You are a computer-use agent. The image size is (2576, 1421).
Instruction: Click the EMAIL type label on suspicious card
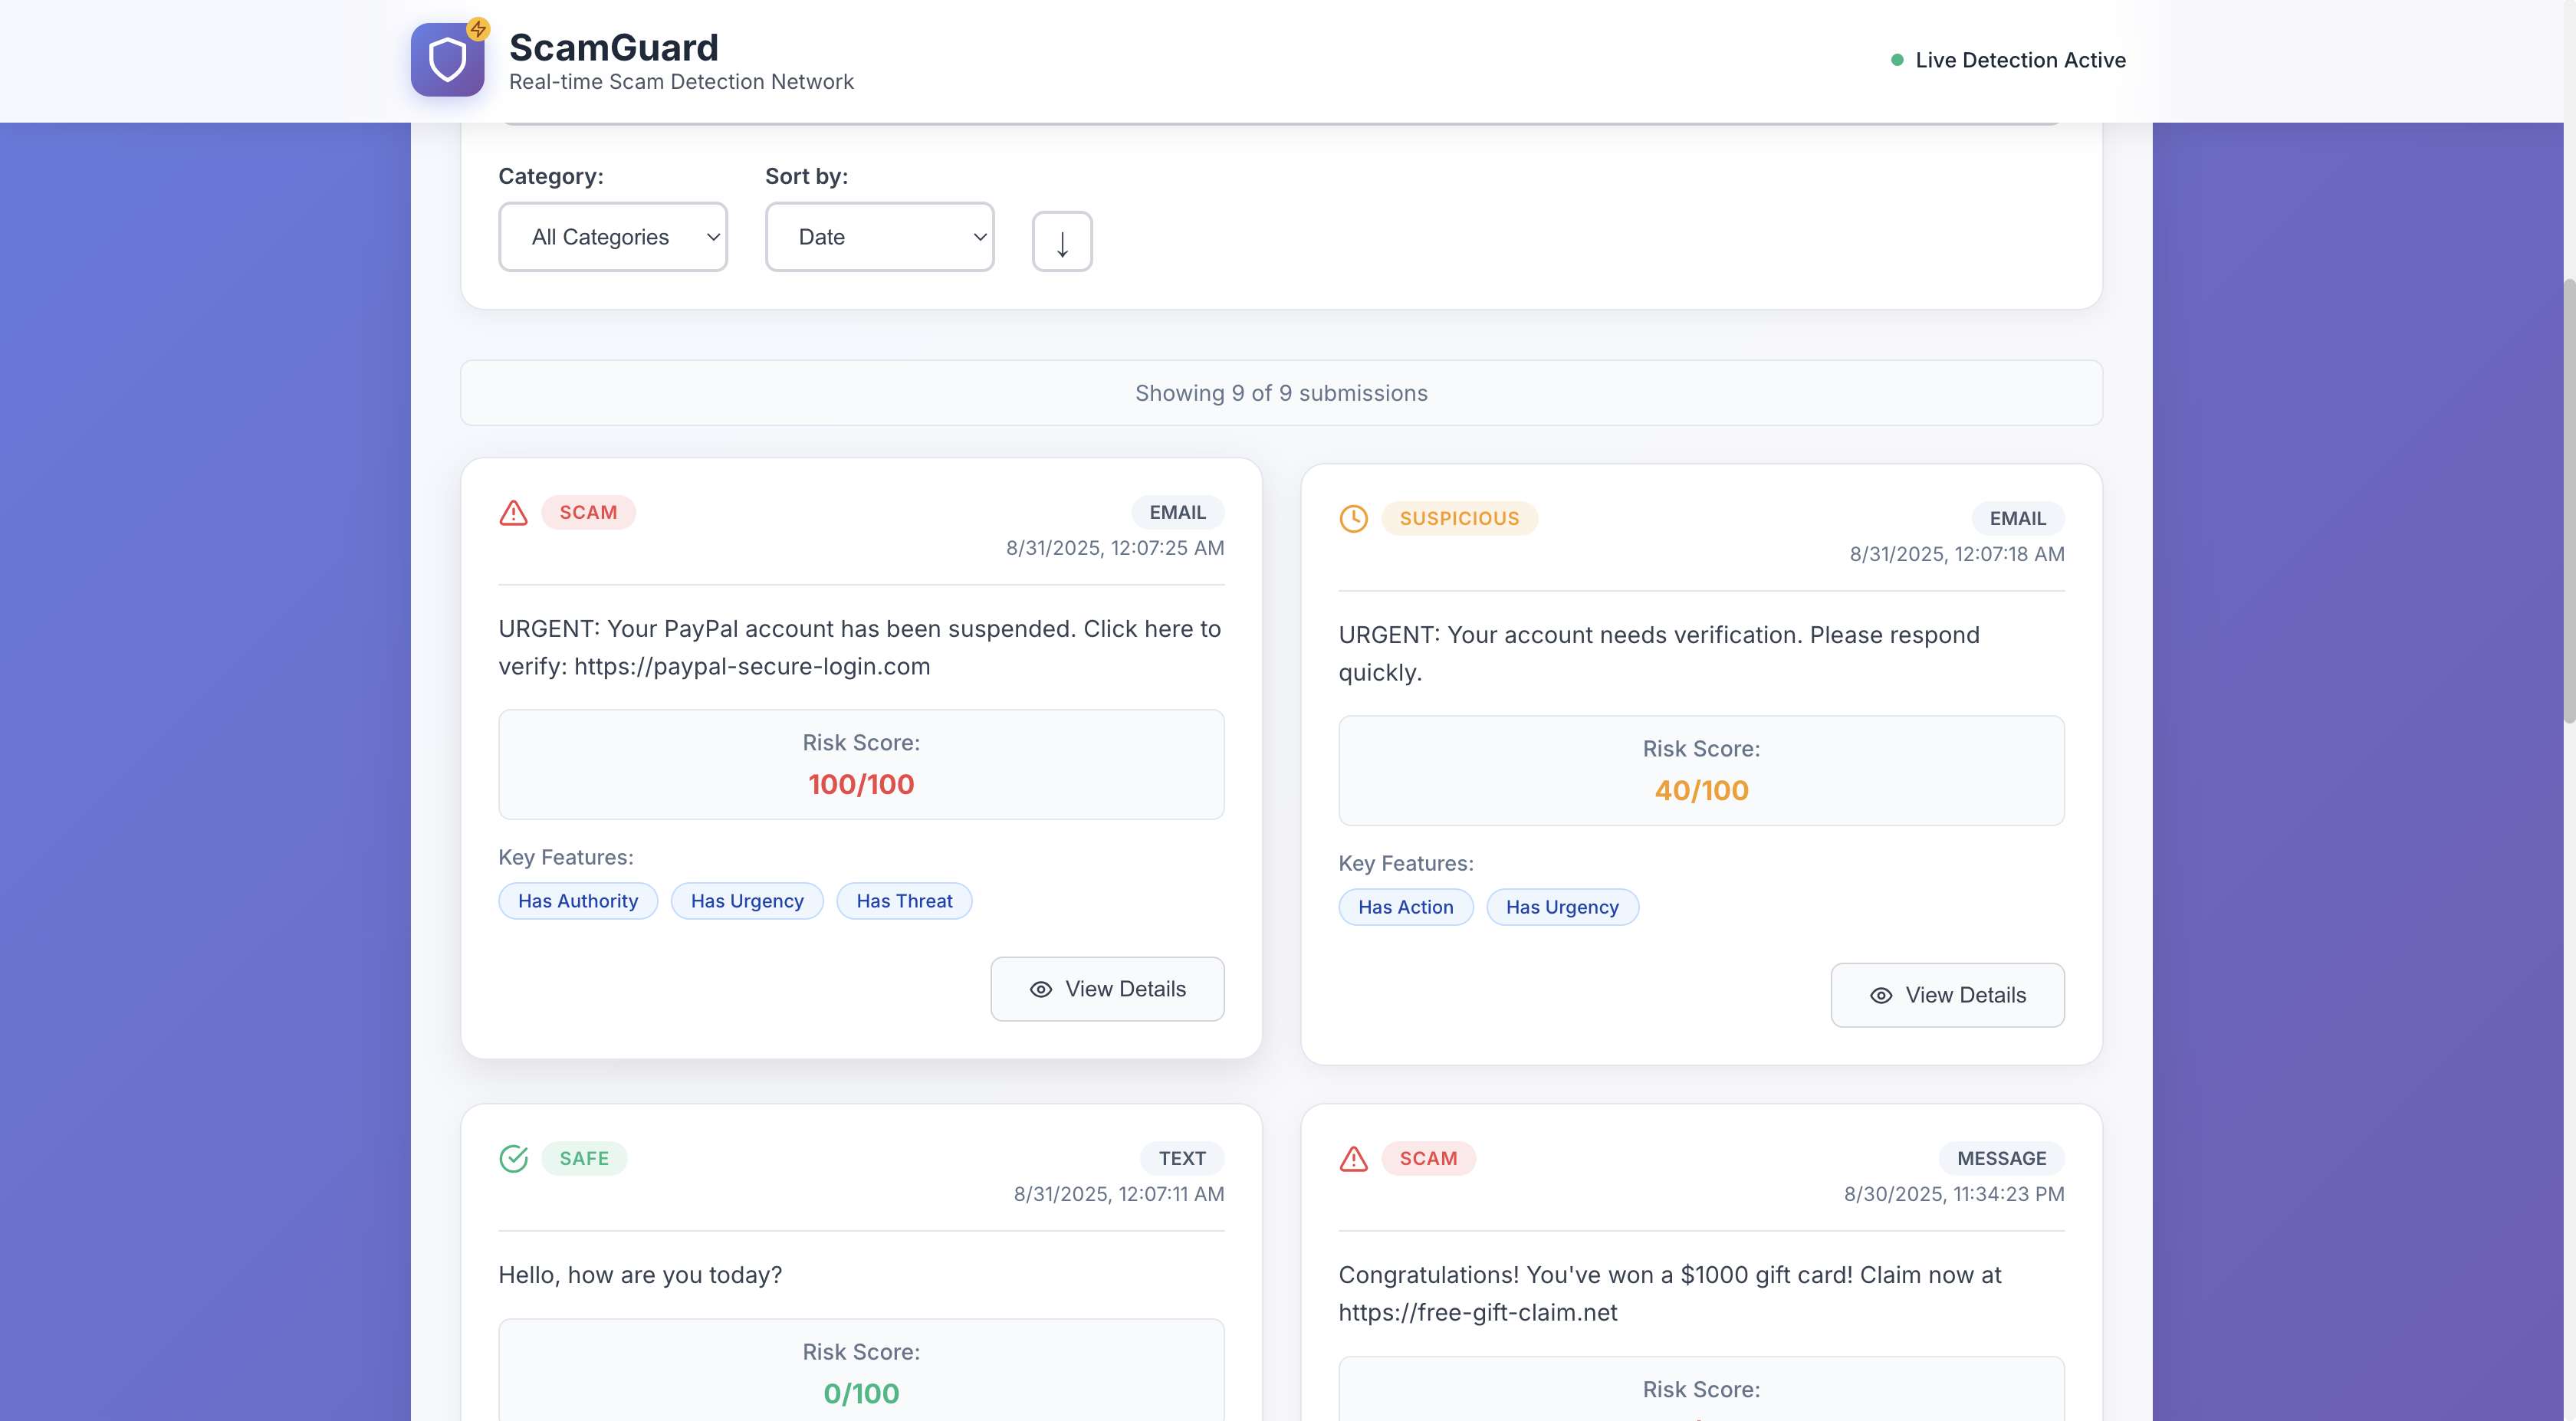click(2016, 518)
